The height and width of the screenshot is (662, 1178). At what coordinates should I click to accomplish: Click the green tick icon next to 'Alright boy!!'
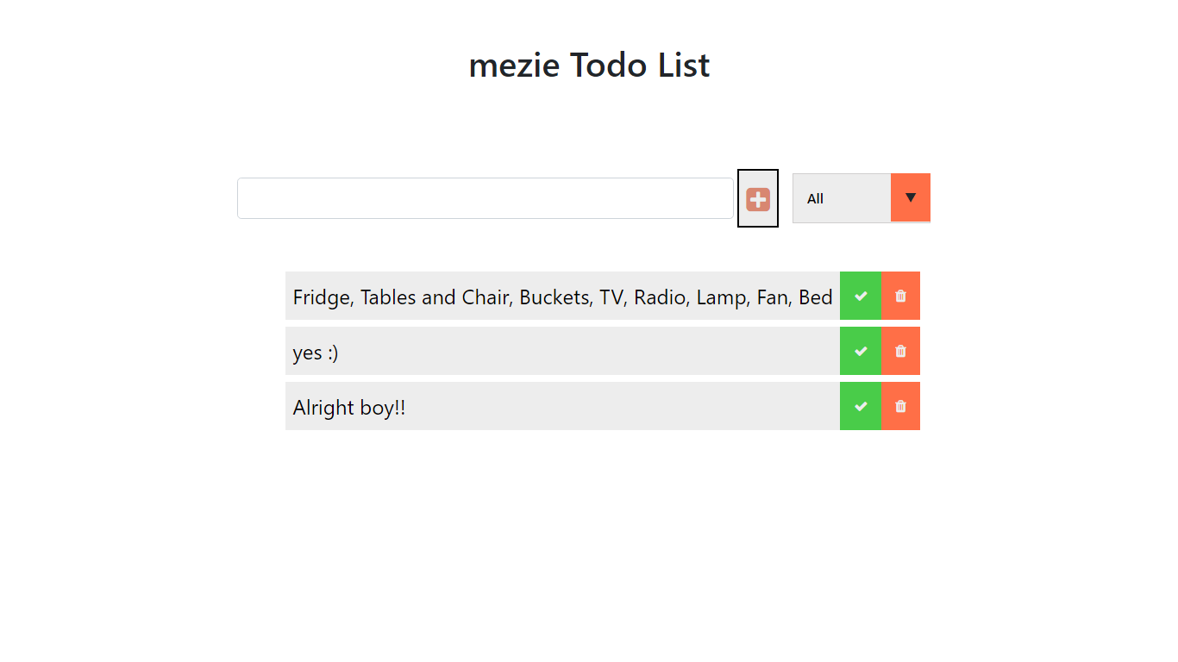(861, 406)
